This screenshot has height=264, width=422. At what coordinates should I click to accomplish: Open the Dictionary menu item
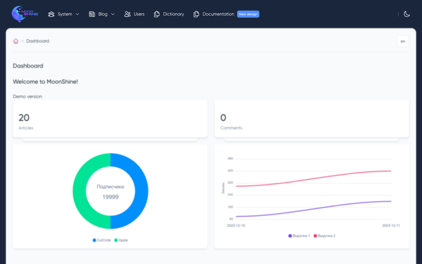[173, 14]
